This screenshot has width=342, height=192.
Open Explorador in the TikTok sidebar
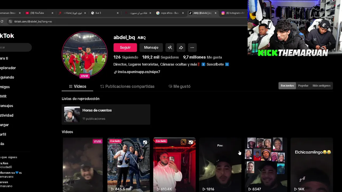pyautogui.click(x=8, y=68)
